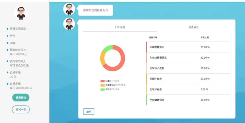Viewport: 245px width, 123px height.
Task: Open the 歷史績效 tab
Action: [193, 28]
